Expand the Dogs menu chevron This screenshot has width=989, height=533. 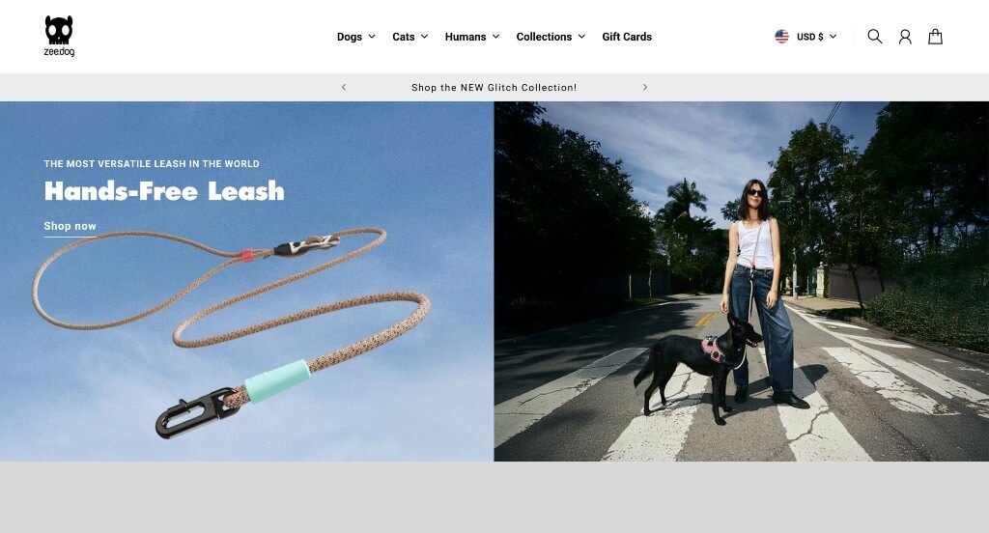tap(372, 37)
